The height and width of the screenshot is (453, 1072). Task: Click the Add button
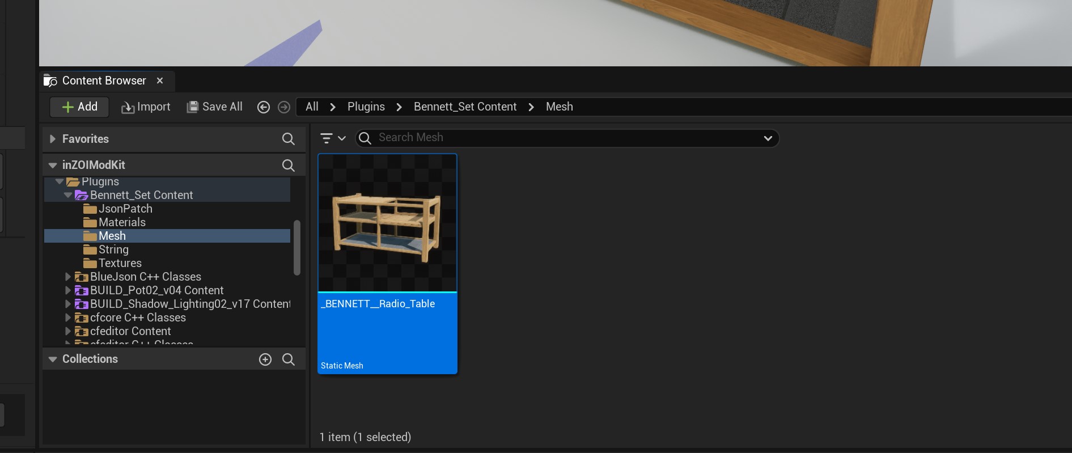[79, 107]
